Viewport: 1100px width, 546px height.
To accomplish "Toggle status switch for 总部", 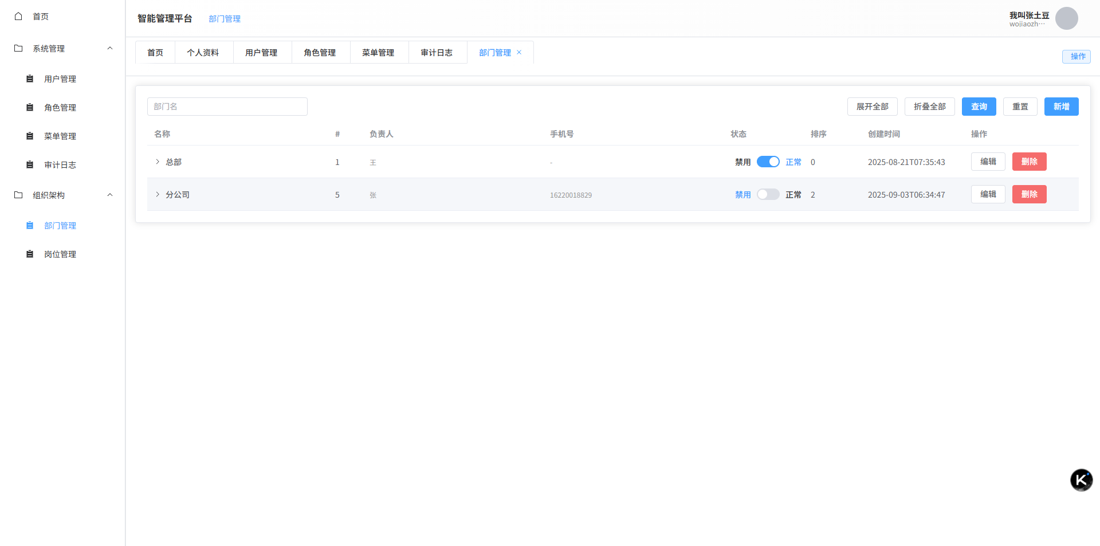I will [x=768, y=162].
